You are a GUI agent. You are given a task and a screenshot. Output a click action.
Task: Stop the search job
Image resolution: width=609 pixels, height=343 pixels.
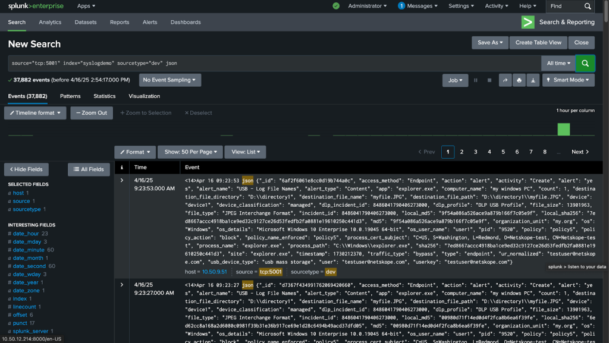489,80
